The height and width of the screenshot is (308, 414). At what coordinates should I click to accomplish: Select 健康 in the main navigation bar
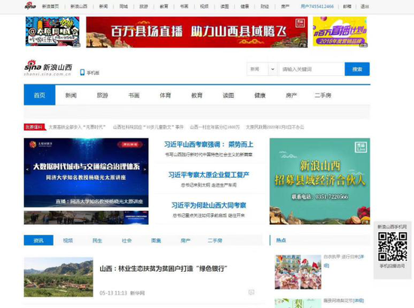(x=260, y=96)
